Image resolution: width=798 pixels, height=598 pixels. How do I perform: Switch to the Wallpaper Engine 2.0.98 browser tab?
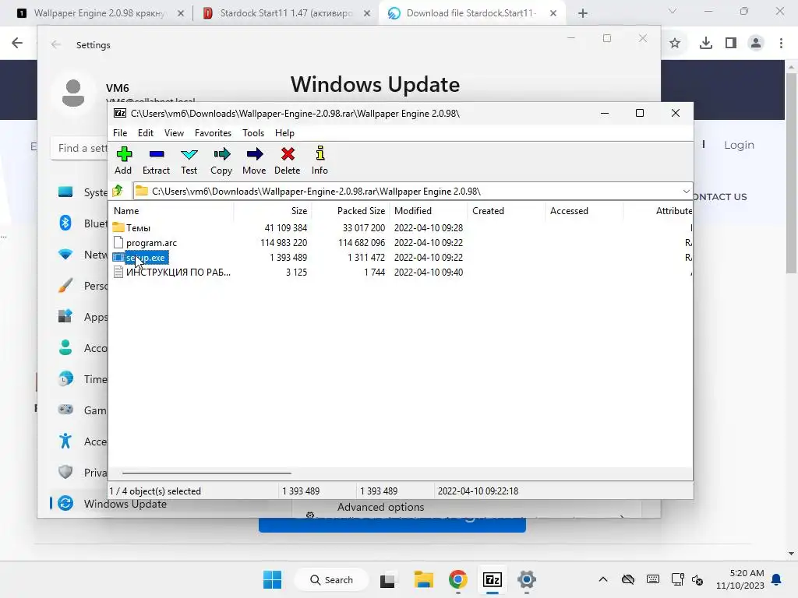pyautogui.click(x=100, y=13)
